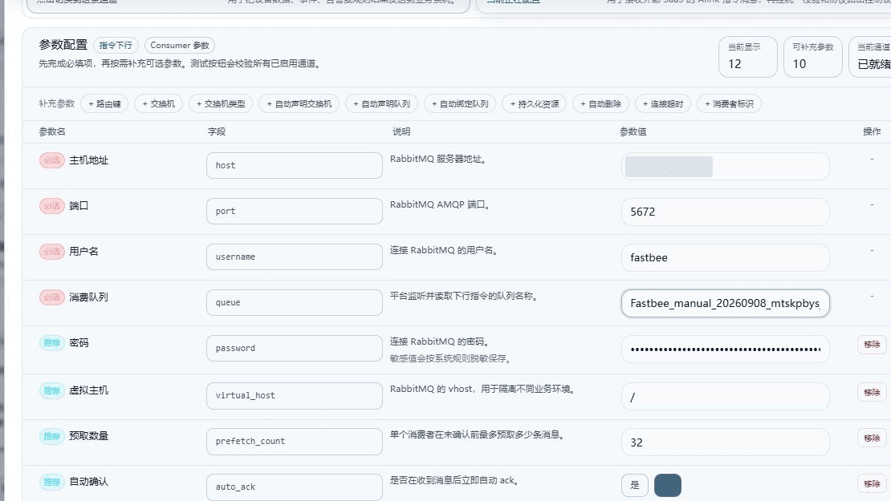Screen dimensions: 891x501
Task: Click the RabbitMQ 服务器地址 description
Action: pos(439,159)
